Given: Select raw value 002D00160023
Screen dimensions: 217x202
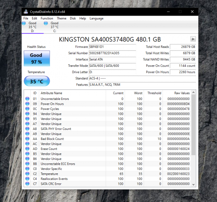Looking at the screenshot, I should (x=178, y=174).
